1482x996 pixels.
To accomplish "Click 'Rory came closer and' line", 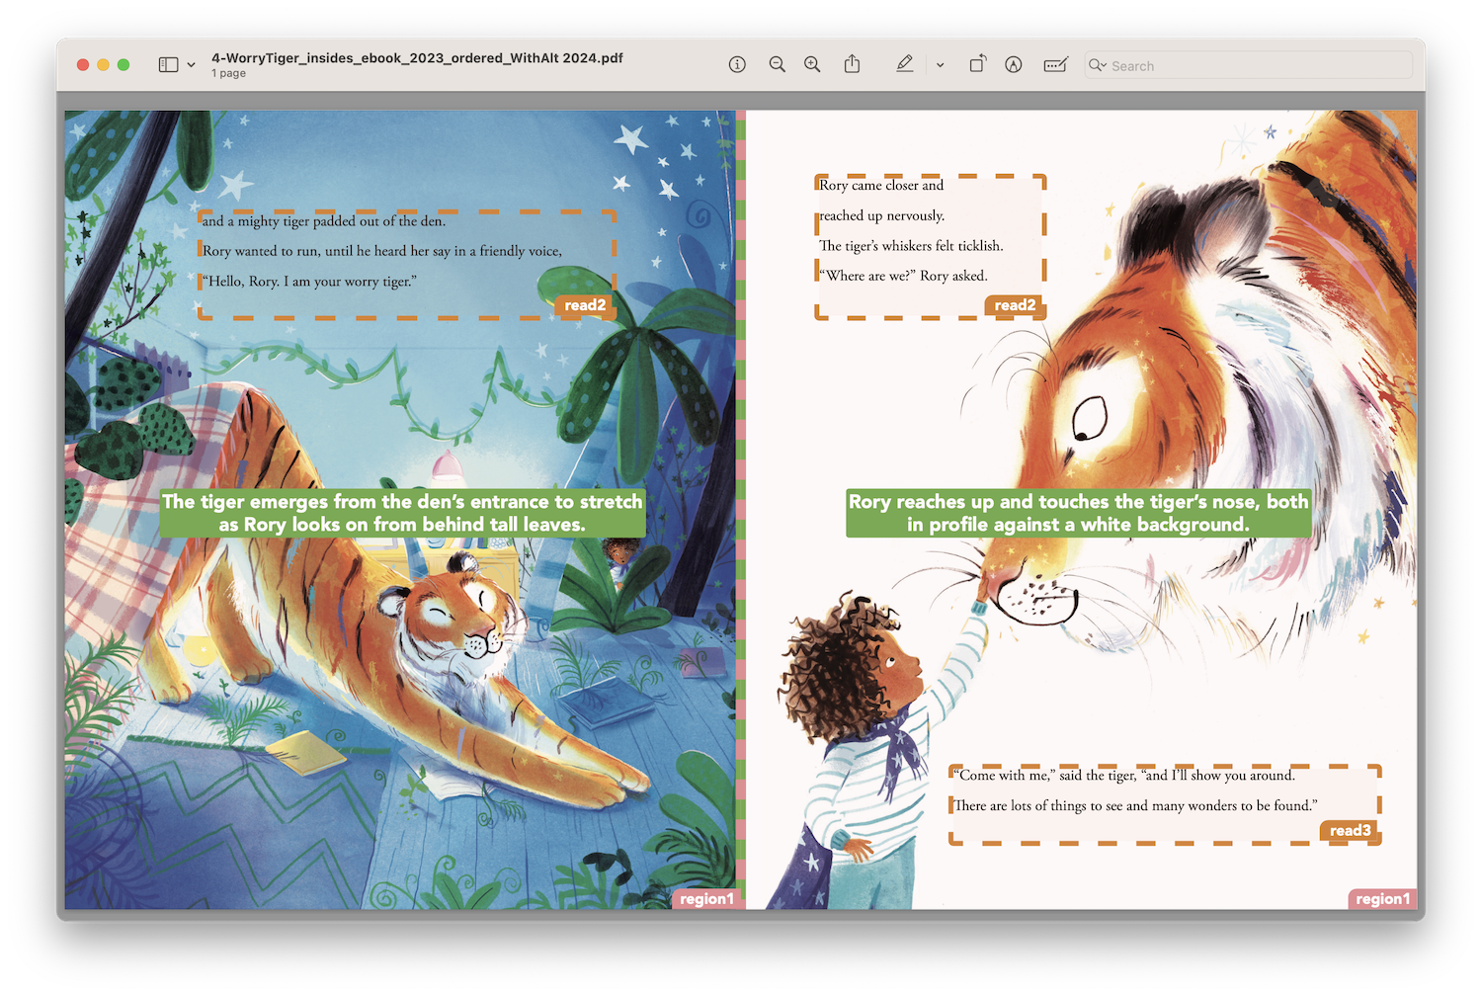I will [881, 186].
